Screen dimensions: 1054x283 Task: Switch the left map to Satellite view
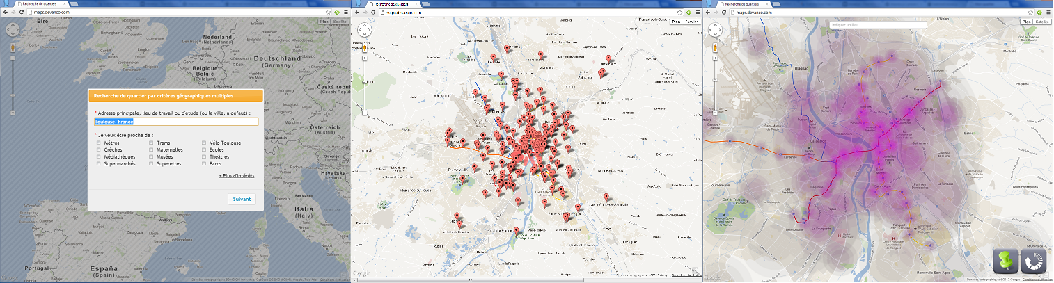click(x=340, y=22)
